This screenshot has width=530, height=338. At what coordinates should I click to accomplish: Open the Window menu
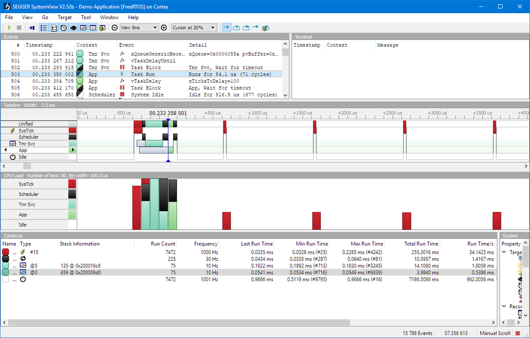click(x=109, y=17)
